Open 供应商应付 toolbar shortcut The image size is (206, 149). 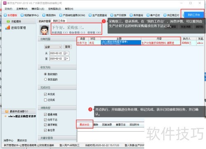[x=171, y=15]
